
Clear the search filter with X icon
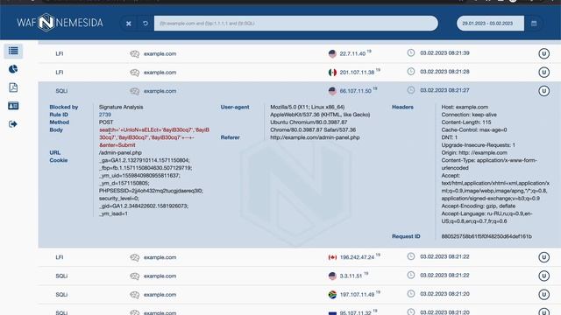tap(129, 24)
